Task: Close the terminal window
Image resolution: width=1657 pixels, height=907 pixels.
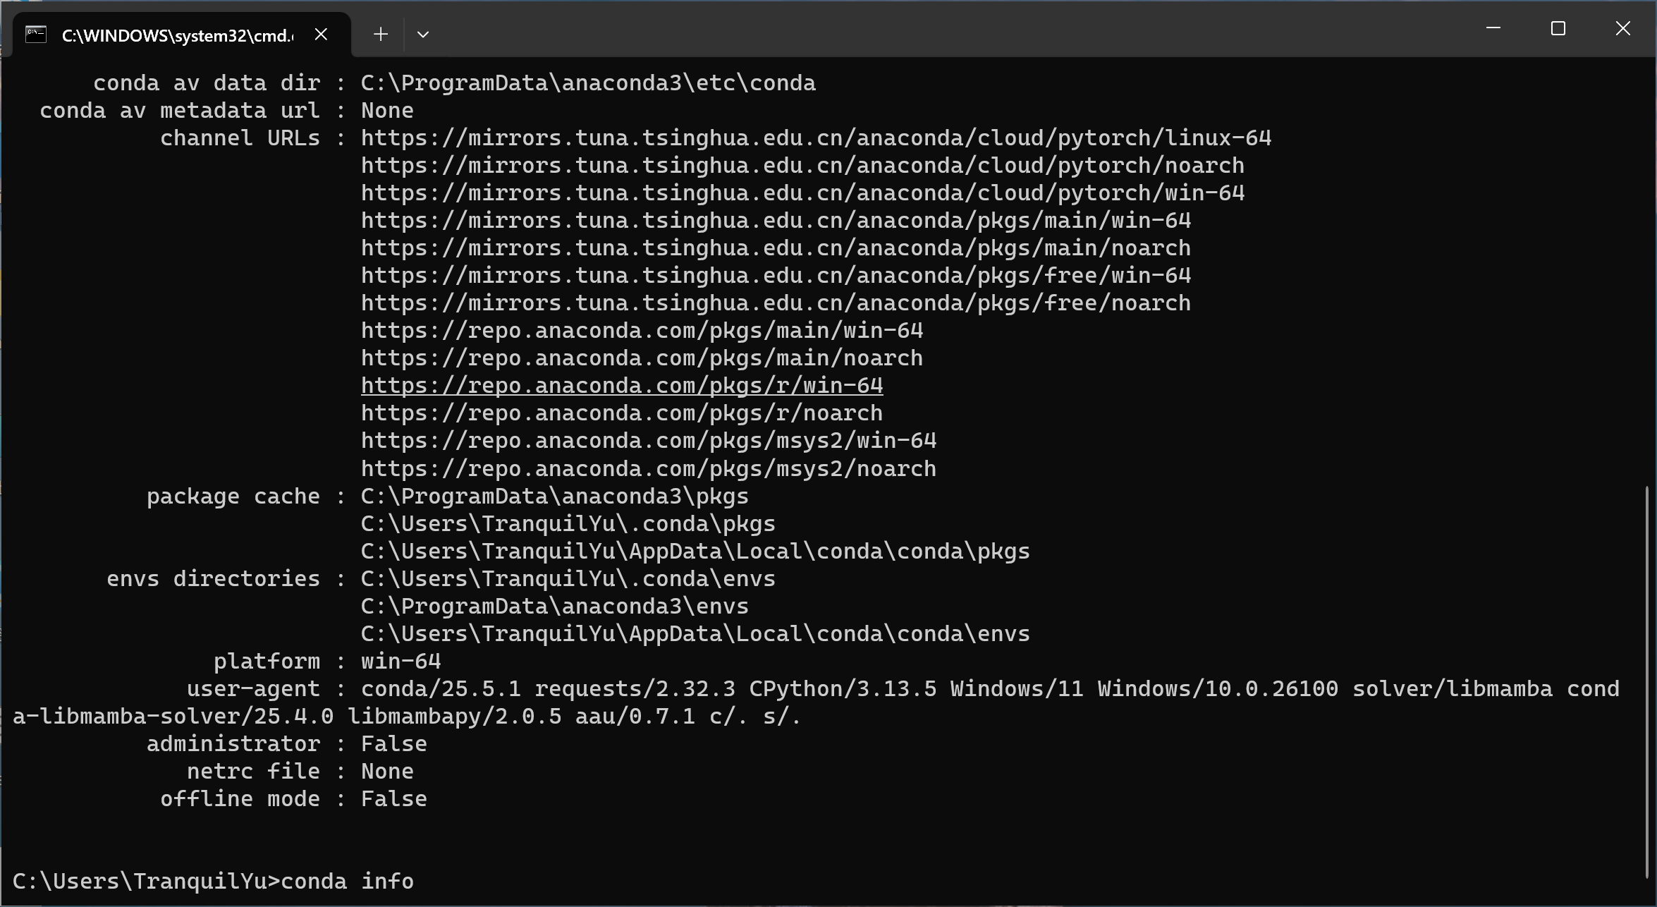Action: [1622, 29]
